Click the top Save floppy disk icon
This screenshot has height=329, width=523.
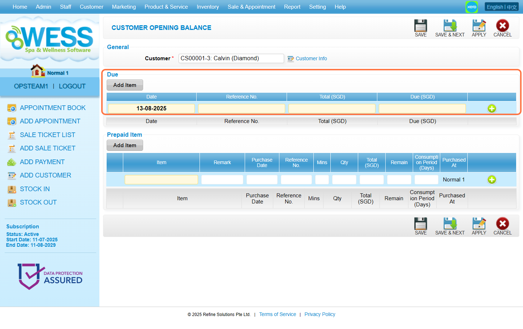pos(420,26)
